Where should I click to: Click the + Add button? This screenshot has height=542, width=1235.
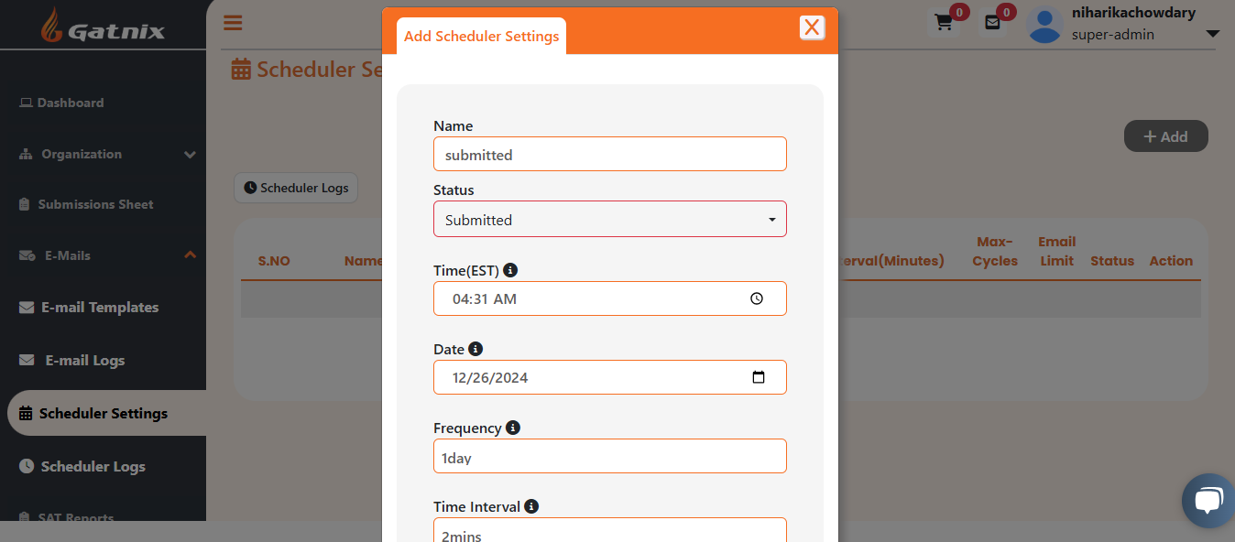coord(1165,136)
